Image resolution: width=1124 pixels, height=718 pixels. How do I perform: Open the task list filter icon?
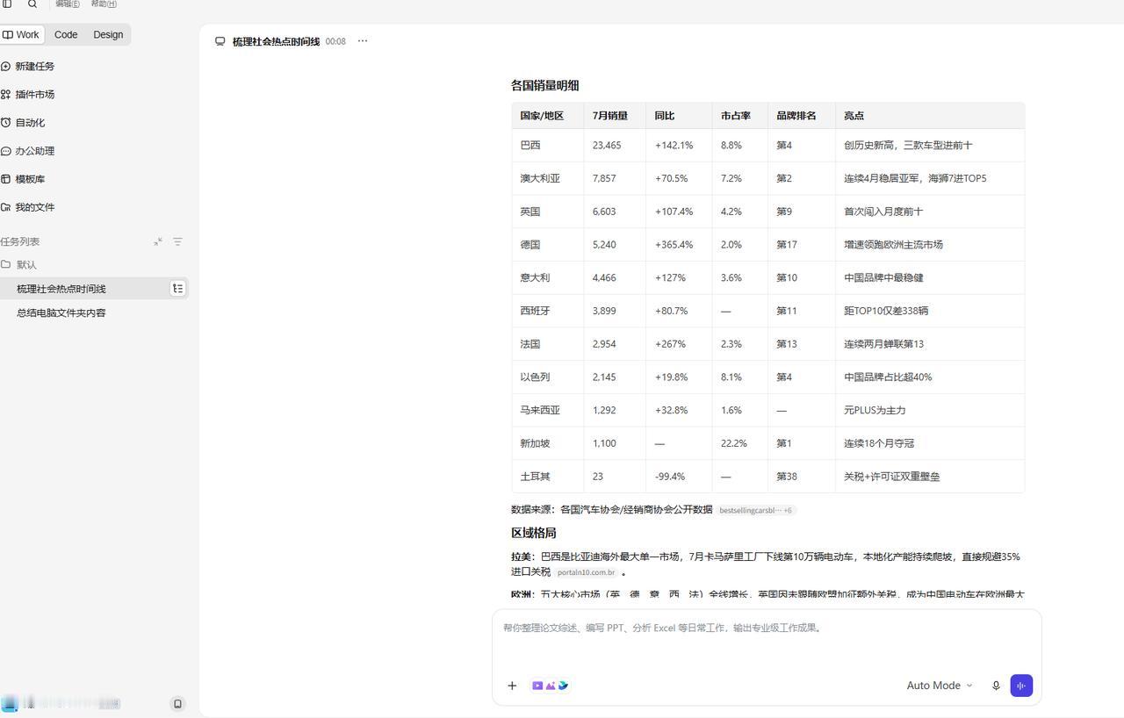coord(177,241)
